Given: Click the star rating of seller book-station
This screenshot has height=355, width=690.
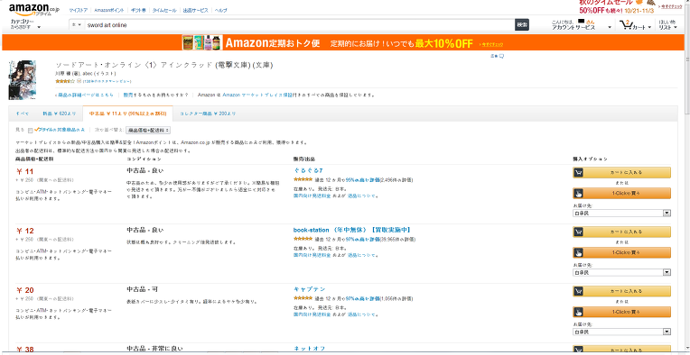Looking at the screenshot, I should pyautogui.click(x=303, y=239).
